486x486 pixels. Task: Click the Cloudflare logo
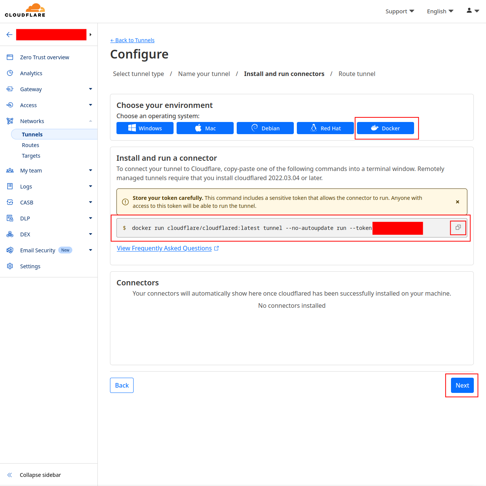(25, 10)
